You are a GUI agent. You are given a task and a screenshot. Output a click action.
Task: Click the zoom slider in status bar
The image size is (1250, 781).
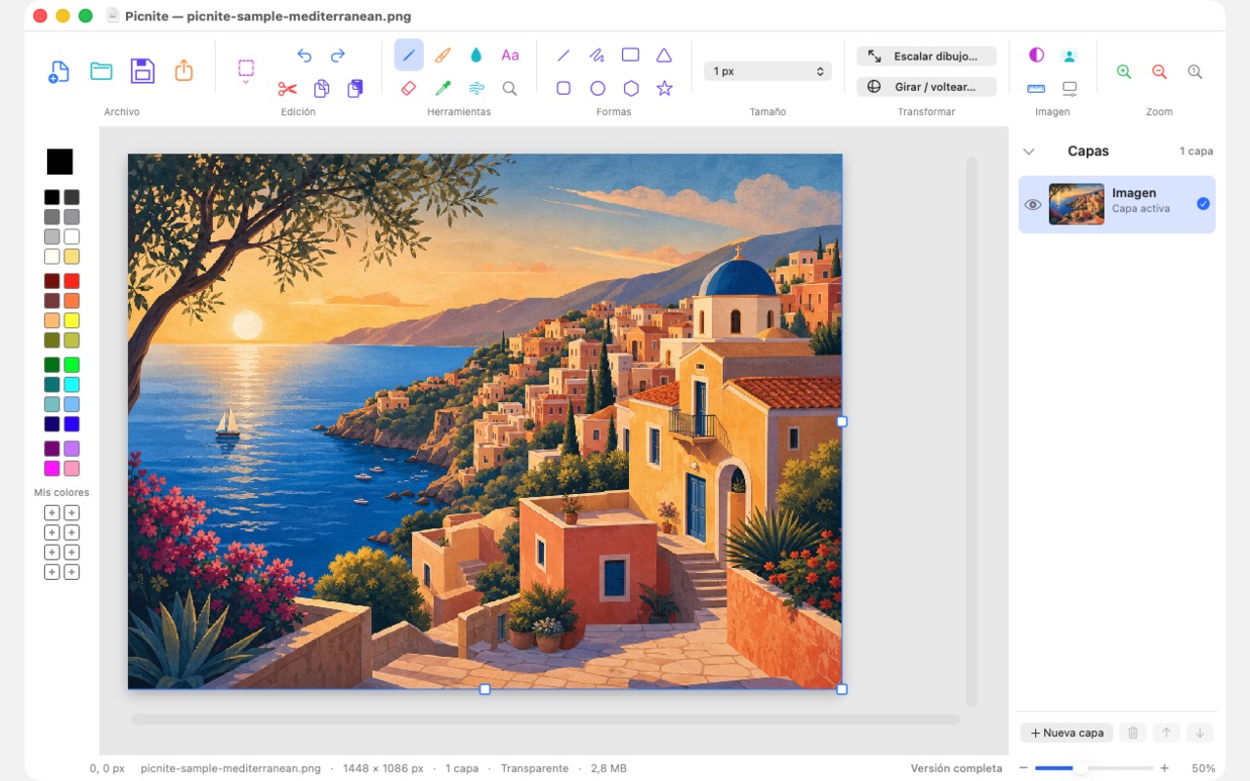(1094, 768)
